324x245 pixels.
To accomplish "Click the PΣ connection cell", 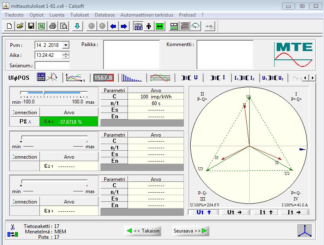I will 25,122.
